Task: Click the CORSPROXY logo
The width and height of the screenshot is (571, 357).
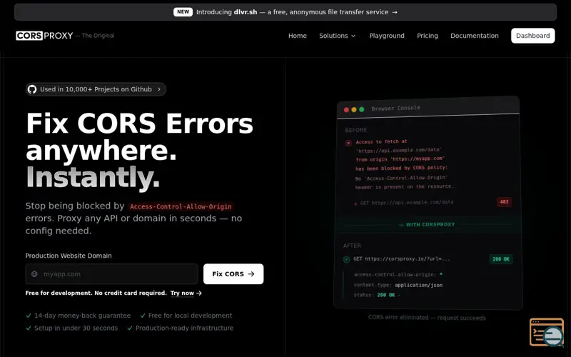Action: click(44, 36)
